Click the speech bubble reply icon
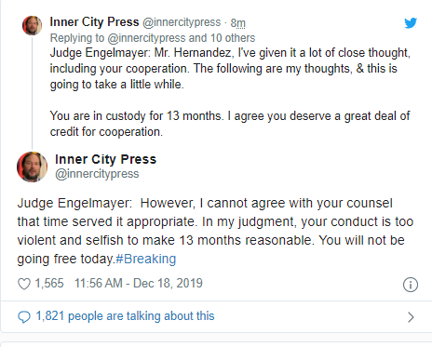 click(x=24, y=317)
